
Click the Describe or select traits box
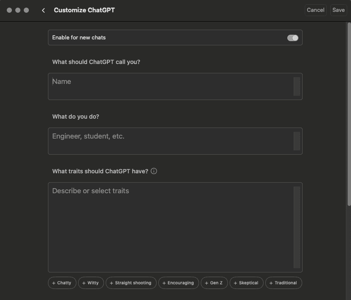pos(175,227)
